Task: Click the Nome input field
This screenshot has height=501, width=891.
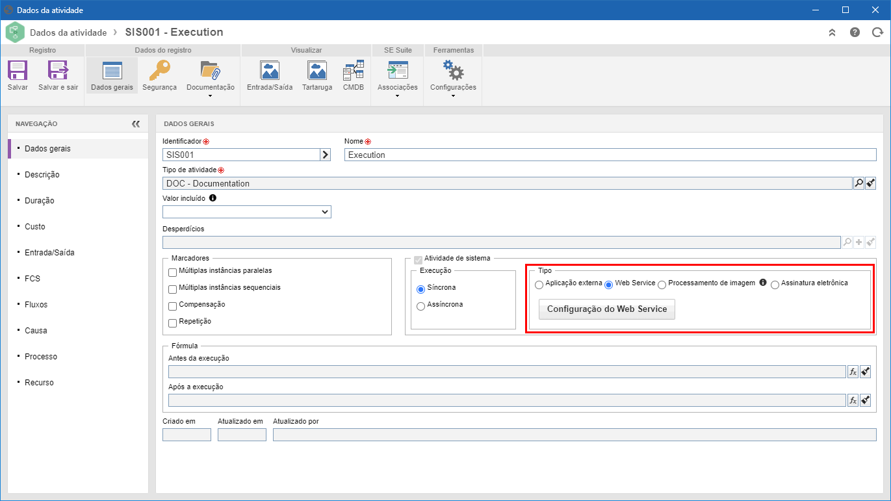Action: click(610, 155)
